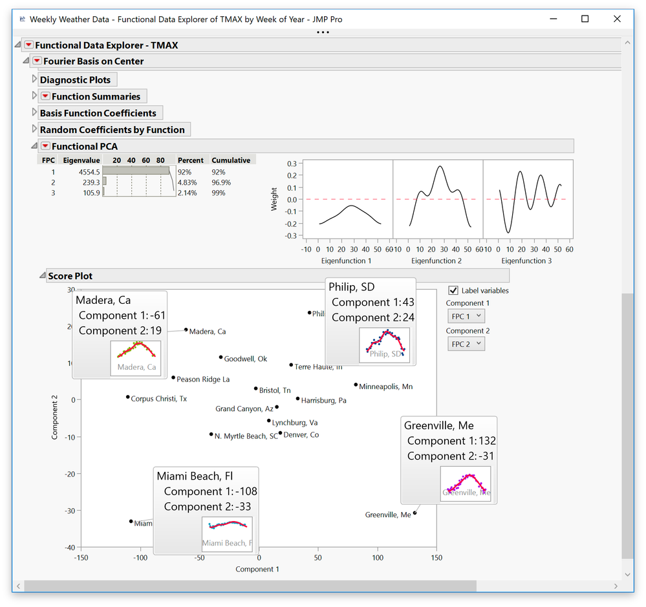The height and width of the screenshot is (607, 646).
Task: Open the Component 2 FPC 2 dropdown
Action: point(466,344)
